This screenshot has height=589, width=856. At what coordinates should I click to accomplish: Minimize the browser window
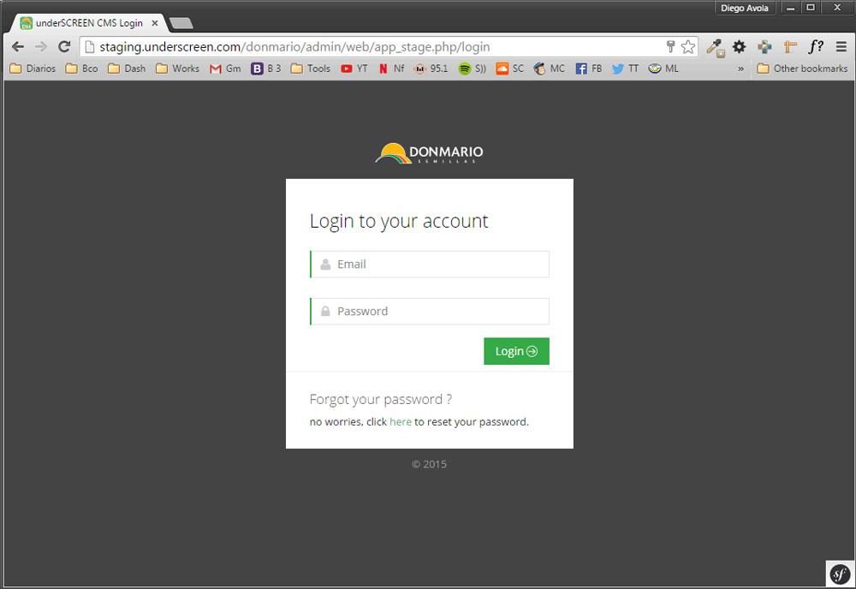point(790,9)
